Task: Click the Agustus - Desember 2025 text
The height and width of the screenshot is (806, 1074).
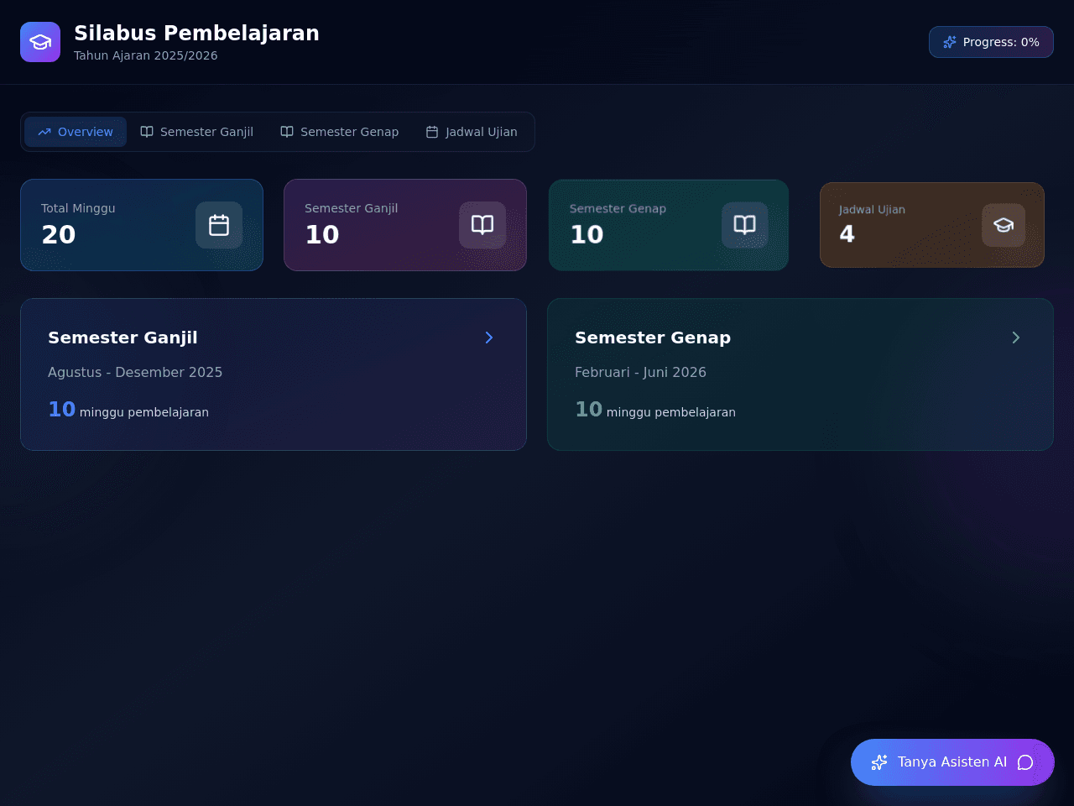Action: tap(135, 372)
